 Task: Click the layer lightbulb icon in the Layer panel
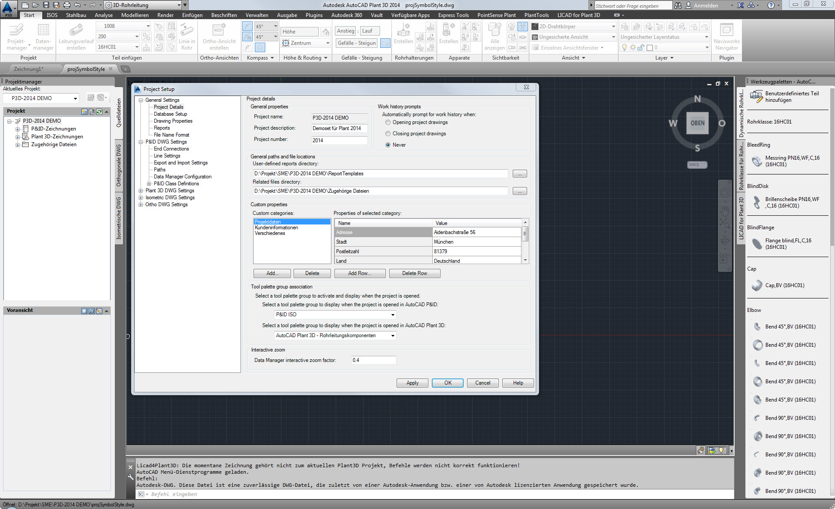pyautogui.click(x=625, y=47)
